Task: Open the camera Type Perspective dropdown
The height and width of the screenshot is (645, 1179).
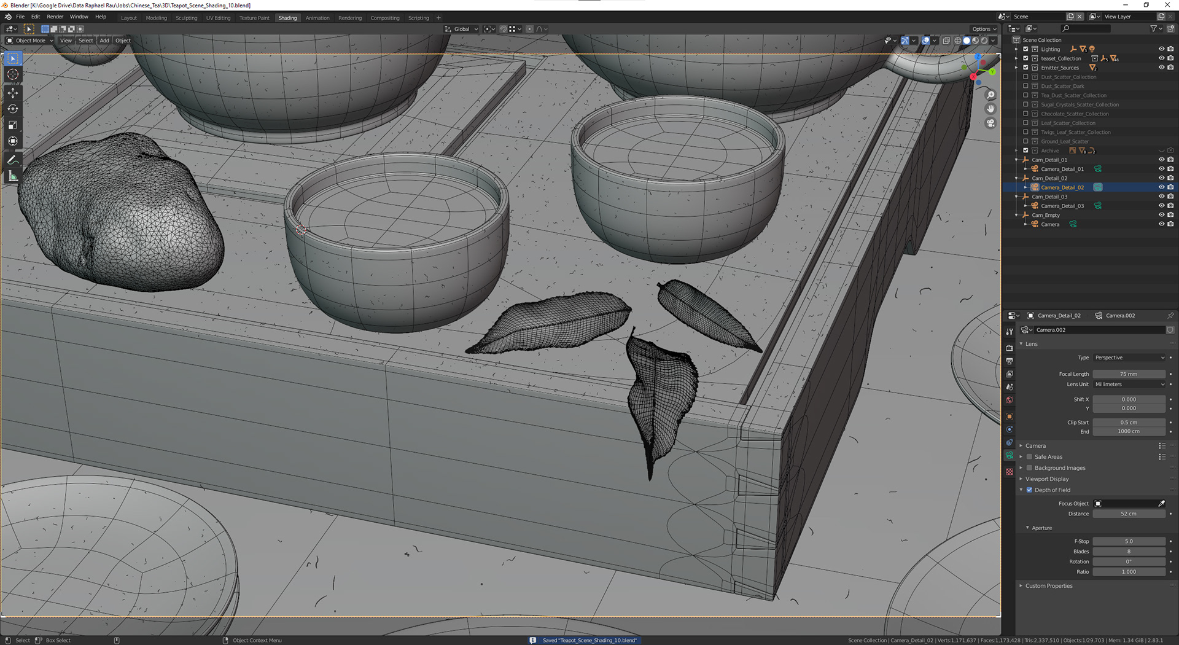Action: pos(1129,358)
